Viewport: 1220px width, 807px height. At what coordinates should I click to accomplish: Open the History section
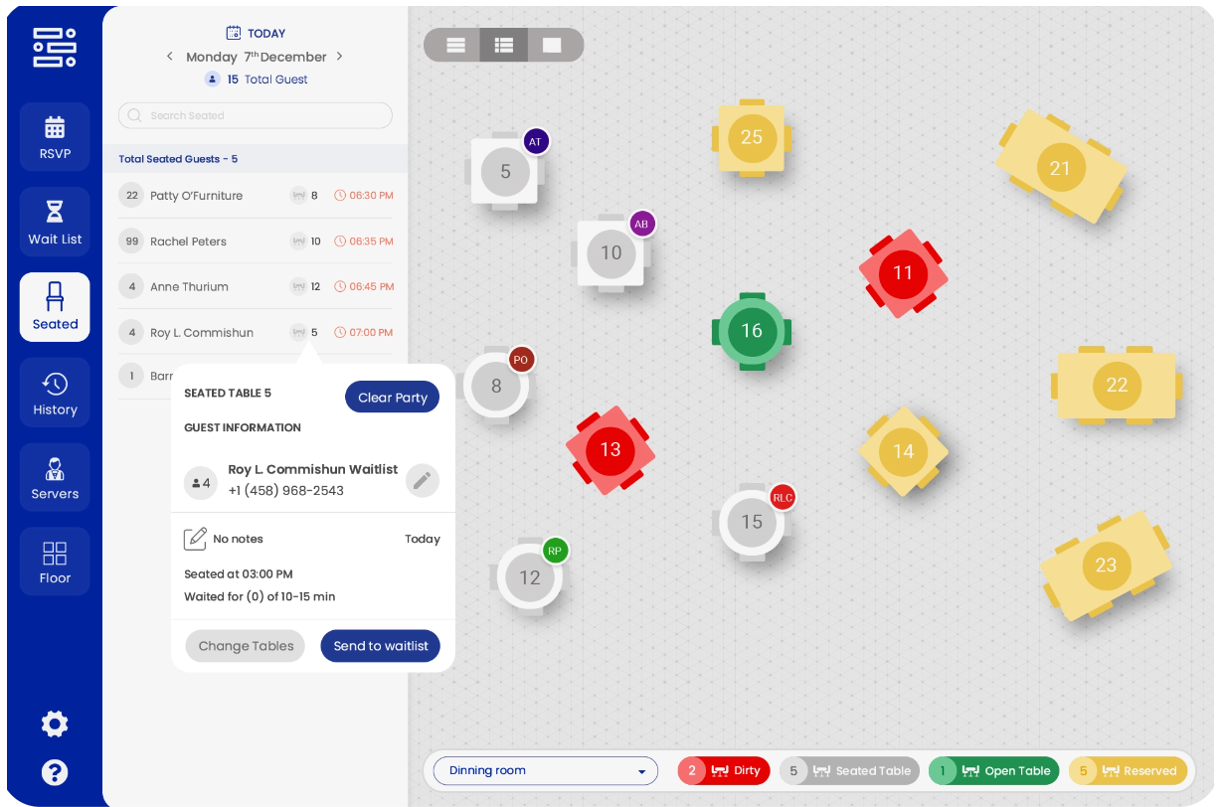click(x=55, y=393)
